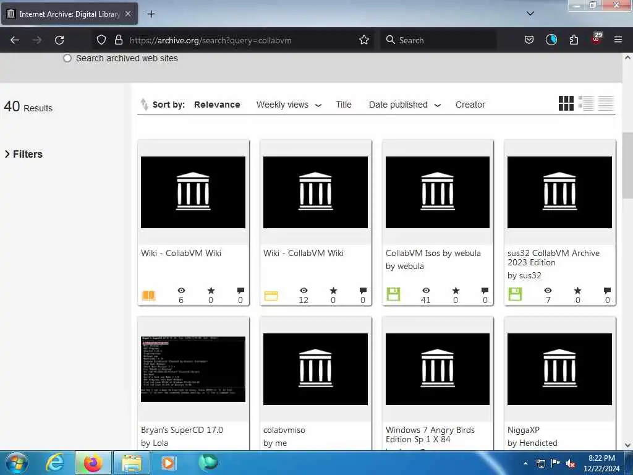Open the tracking protection shield icon
633x475 pixels.
click(101, 40)
